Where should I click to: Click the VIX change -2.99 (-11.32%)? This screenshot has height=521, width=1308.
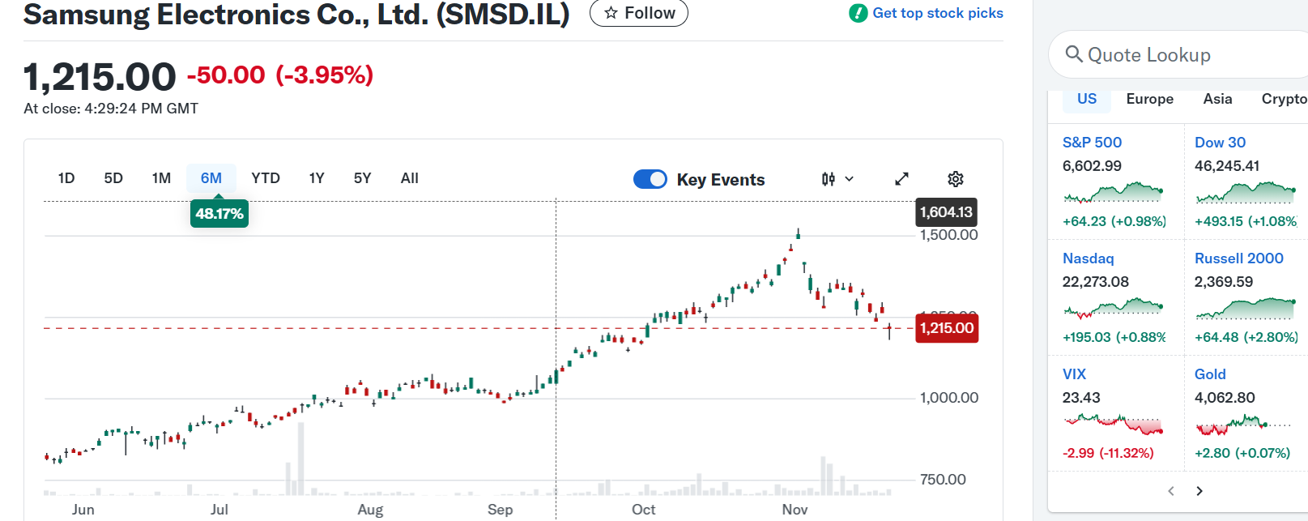(x=1108, y=453)
